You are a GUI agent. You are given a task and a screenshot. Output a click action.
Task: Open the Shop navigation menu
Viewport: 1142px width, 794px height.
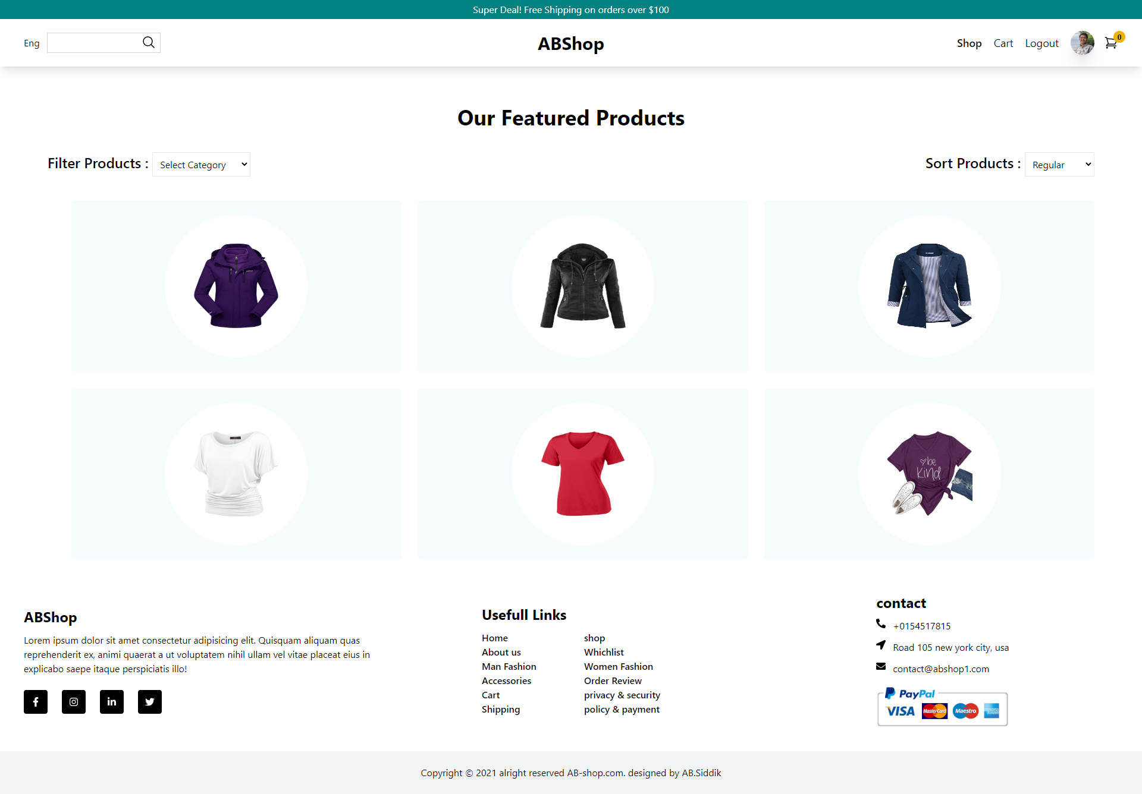969,43
